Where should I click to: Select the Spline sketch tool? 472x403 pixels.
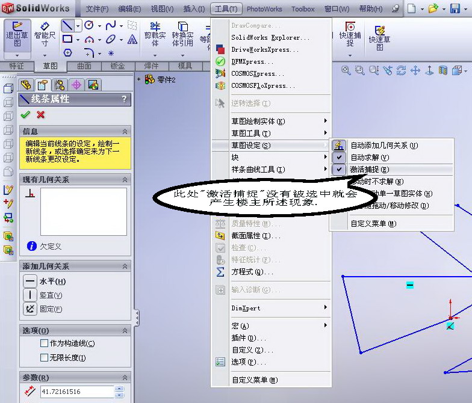click(111, 25)
